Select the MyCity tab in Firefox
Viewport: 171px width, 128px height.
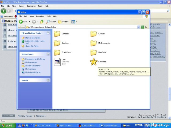[x=9, y=21]
